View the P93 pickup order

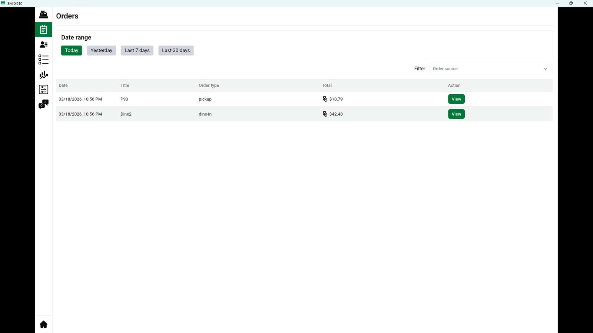click(456, 99)
